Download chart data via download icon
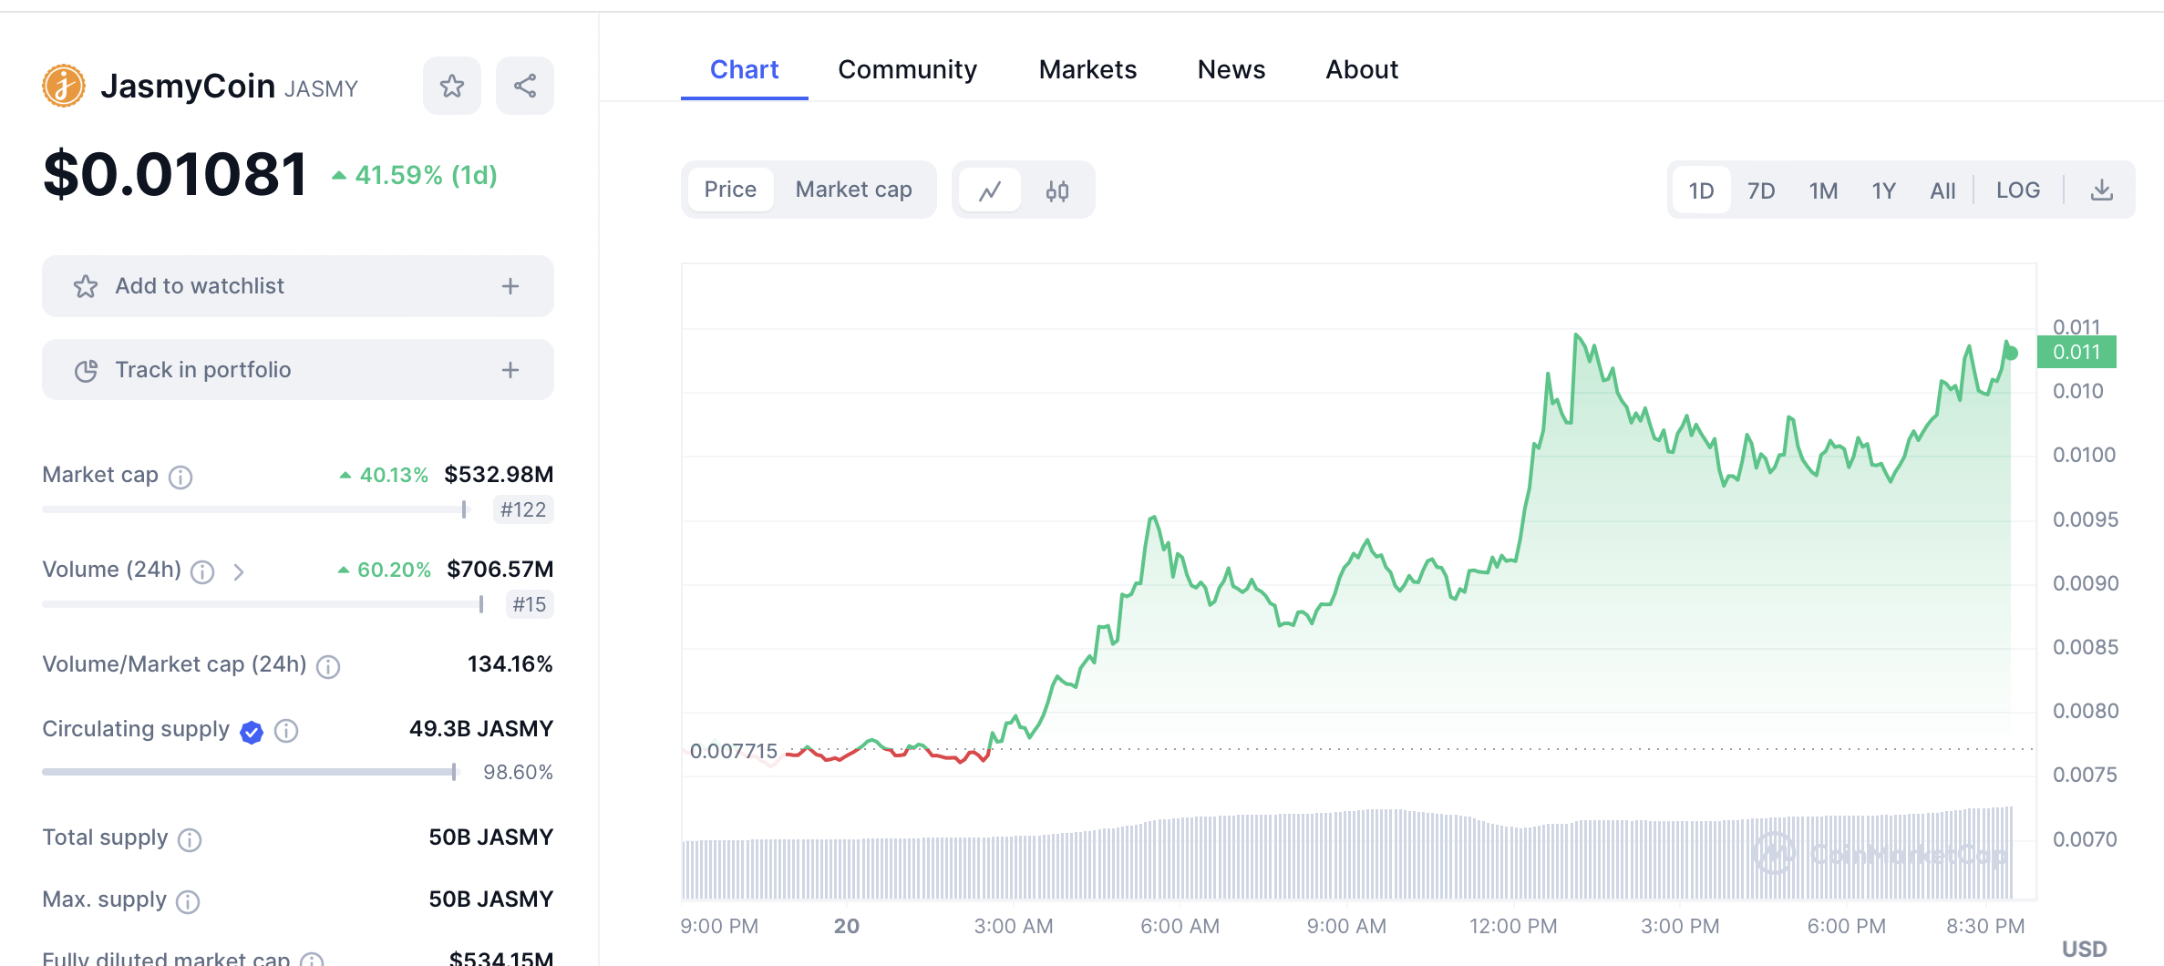Image resolution: width=2164 pixels, height=966 pixels. pos(2101,190)
